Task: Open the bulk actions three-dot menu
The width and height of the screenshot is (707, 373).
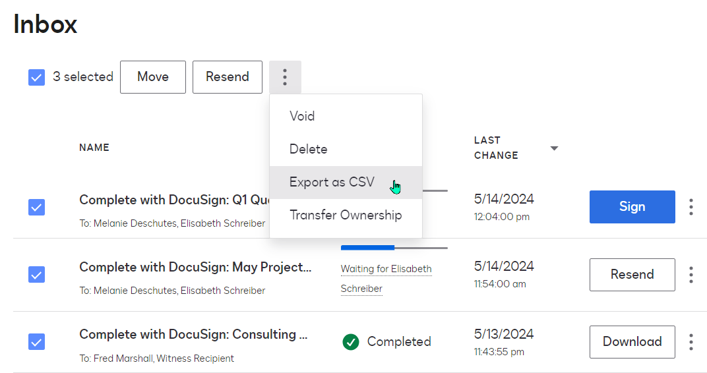Action: coord(285,77)
